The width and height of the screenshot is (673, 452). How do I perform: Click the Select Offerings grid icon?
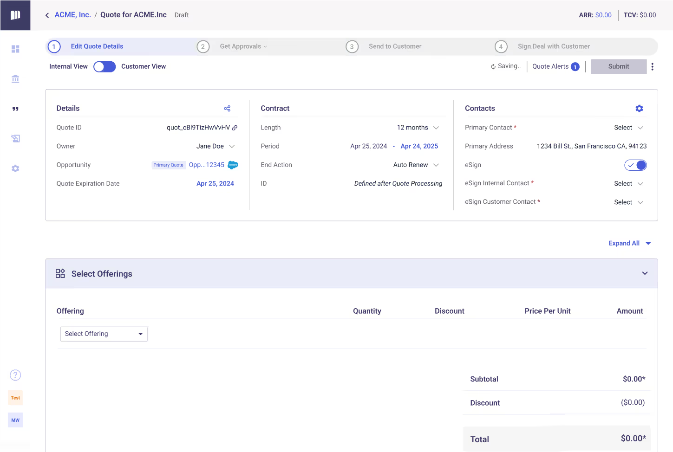60,273
